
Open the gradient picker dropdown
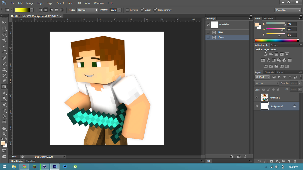point(32,10)
